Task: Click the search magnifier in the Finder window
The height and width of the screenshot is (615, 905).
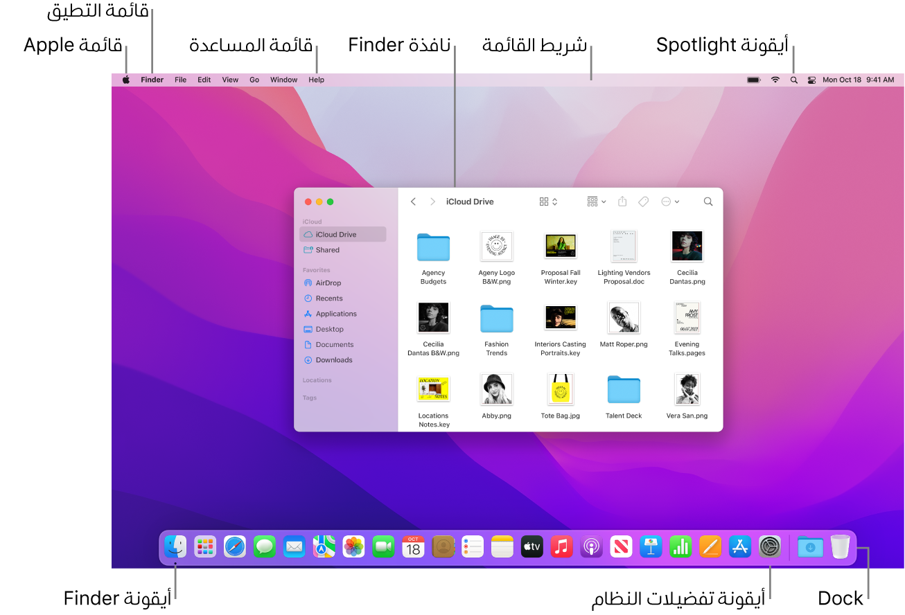Action: 708,201
